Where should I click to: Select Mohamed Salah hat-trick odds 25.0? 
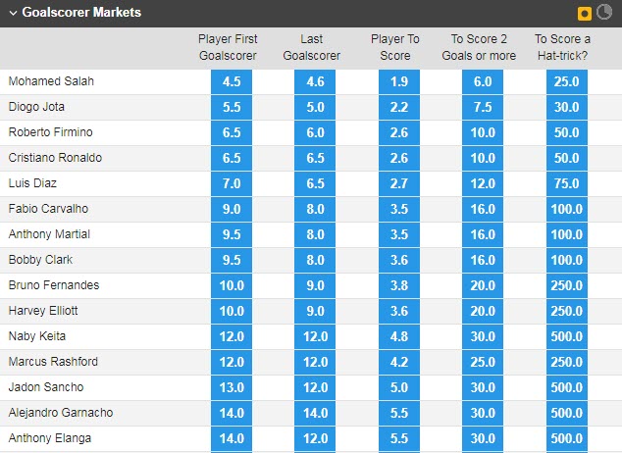point(567,81)
